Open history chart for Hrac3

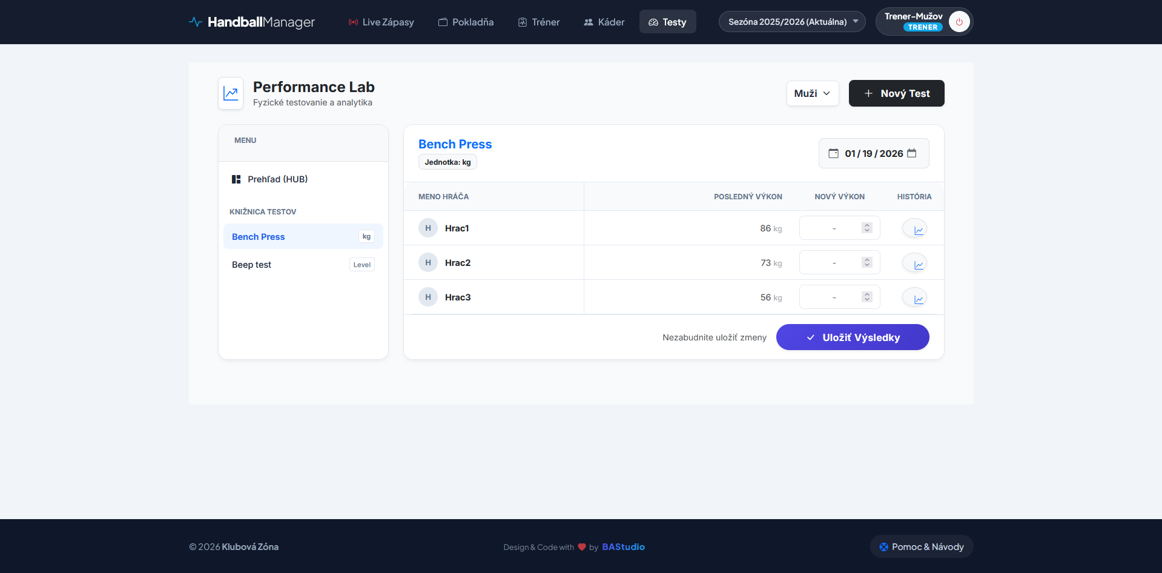pos(914,297)
